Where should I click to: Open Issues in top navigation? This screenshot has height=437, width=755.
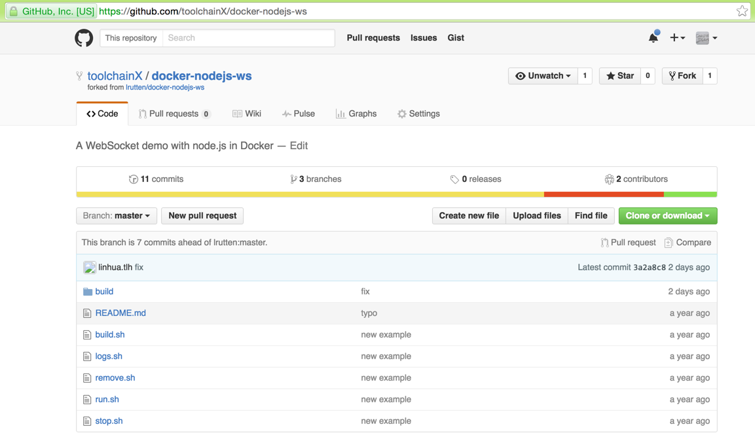pos(424,37)
